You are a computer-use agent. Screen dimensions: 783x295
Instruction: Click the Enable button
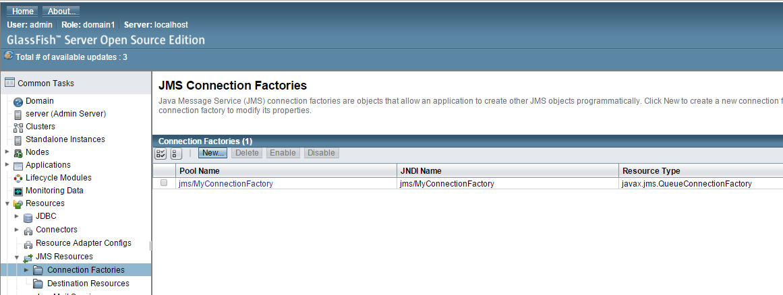tap(283, 153)
